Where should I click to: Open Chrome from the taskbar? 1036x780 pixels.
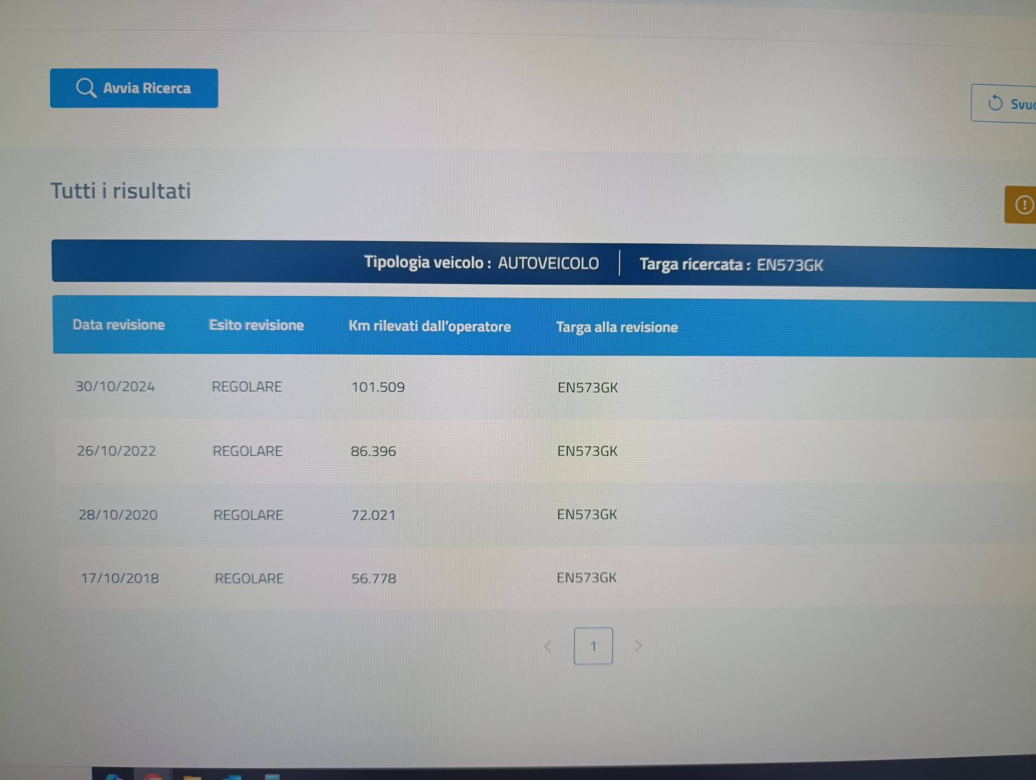pos(153,777)
